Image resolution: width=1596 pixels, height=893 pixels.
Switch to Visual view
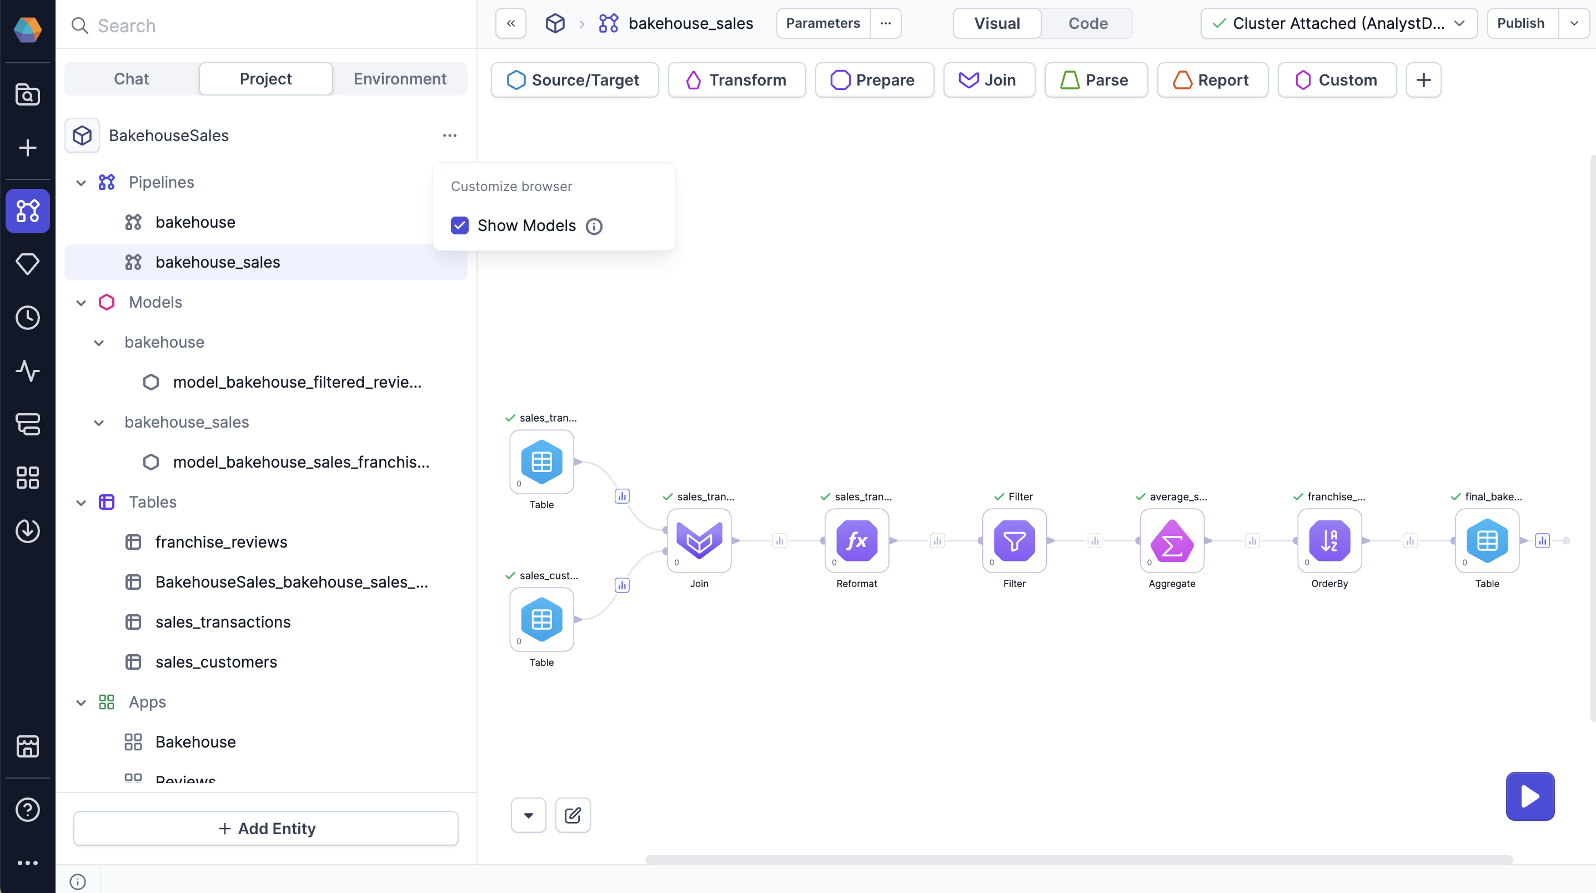point(996,23)
